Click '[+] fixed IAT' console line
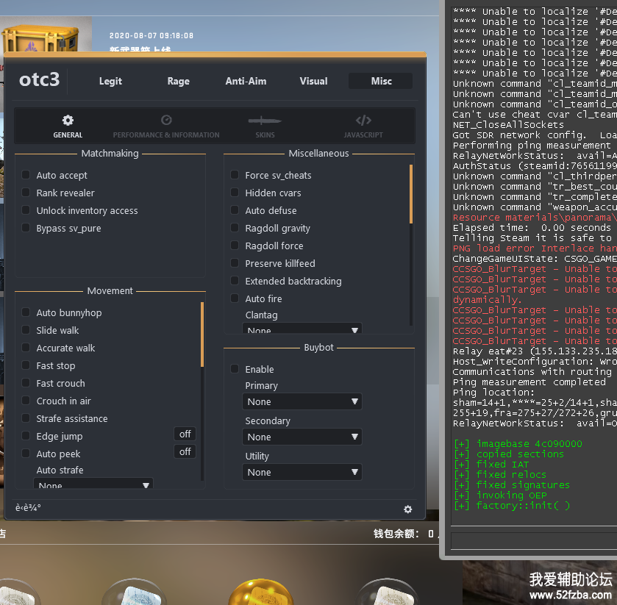 (491, 464)
